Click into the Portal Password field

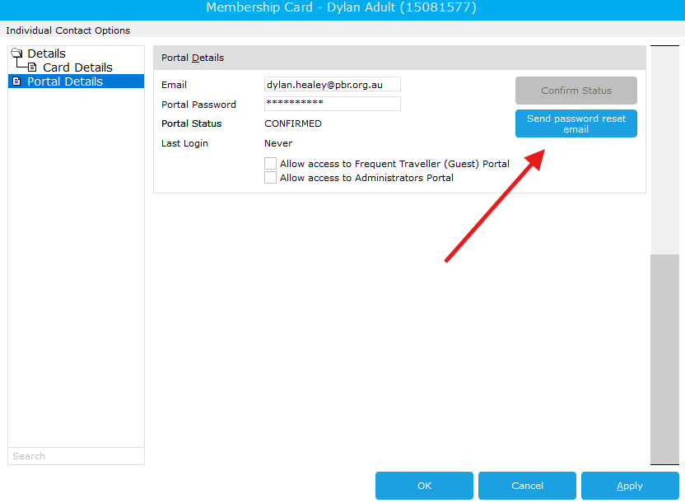332,104
